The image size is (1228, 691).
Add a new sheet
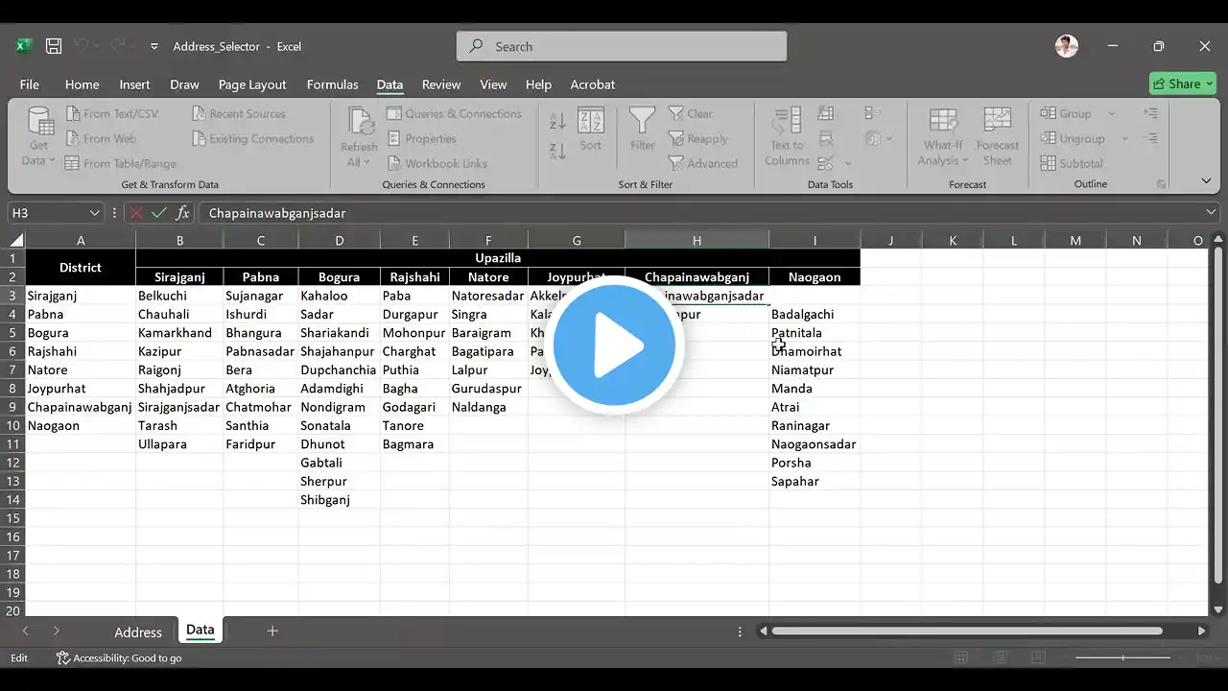click(x=272, y=631)
